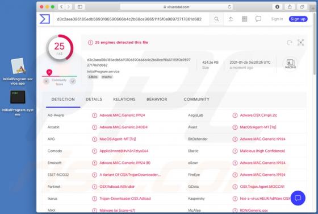The height and width of the screenshot is (214, 318).
Task: Toggle the Safari sidebar button
Action: click(80, 7)
